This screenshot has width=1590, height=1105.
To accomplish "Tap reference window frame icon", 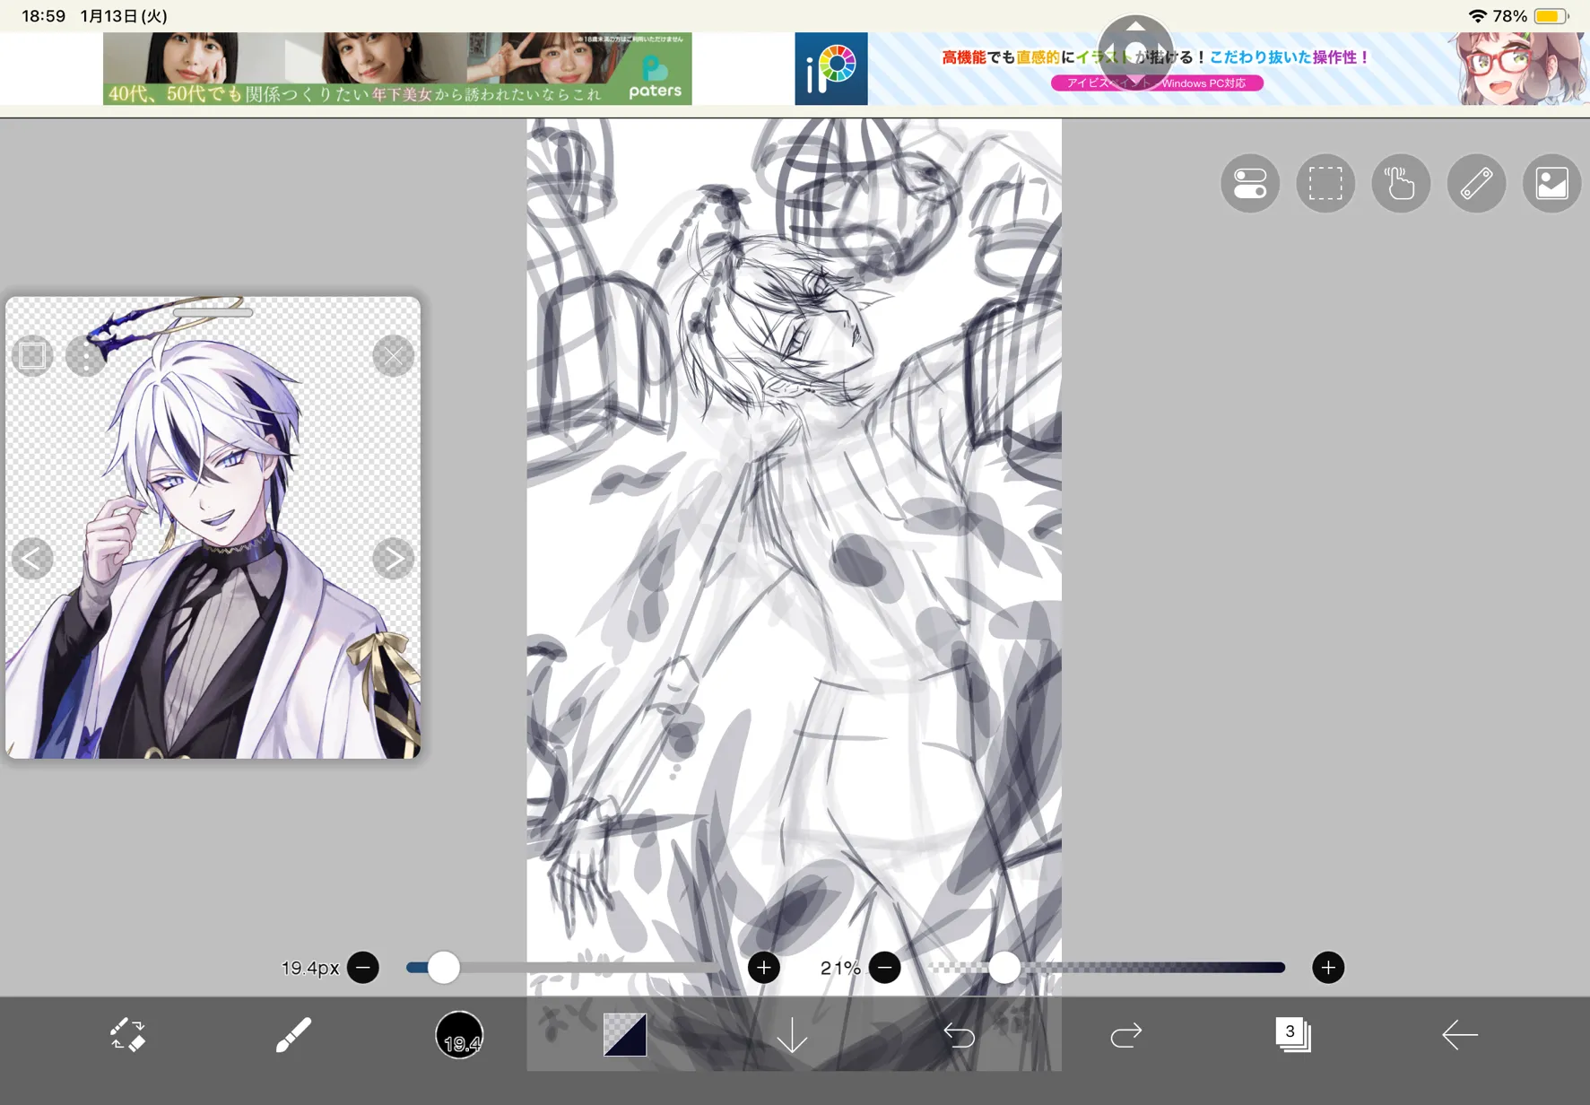I will click(33, 356).
